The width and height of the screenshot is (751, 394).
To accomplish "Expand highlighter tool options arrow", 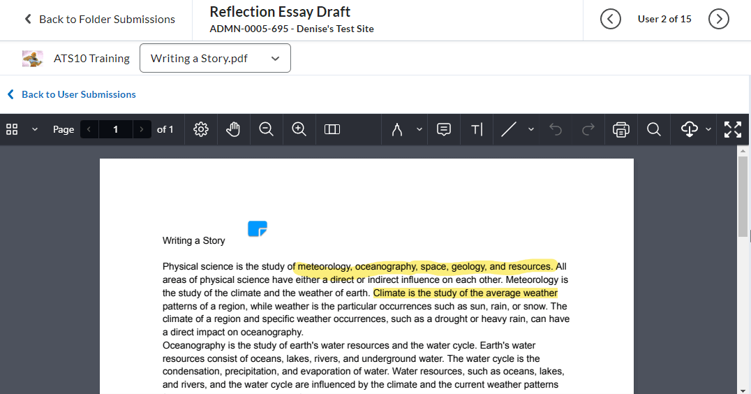I will [419, 129].
